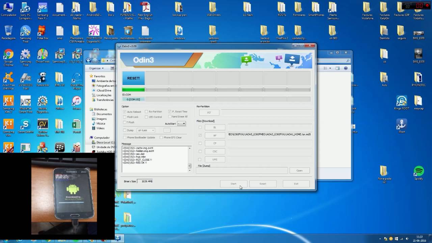The image size is (432, 243).
Task: Open the AP RAM dropdown
Action: [146, 130]
